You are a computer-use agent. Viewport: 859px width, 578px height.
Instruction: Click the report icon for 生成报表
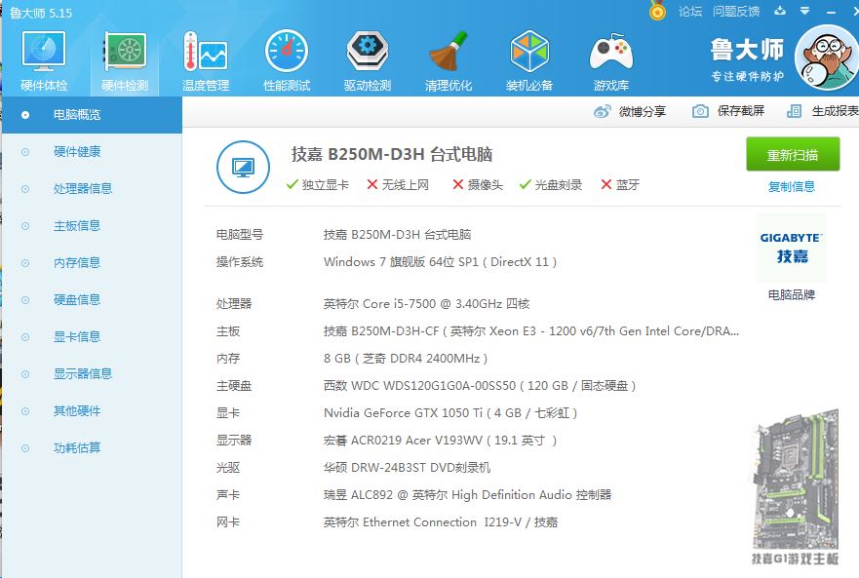[794, 112]
